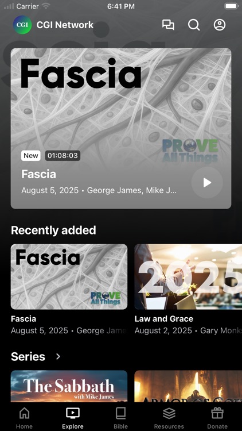Open the chat messages icon
The height and width of the screenshot is (431, 242).
click(168, 25)
